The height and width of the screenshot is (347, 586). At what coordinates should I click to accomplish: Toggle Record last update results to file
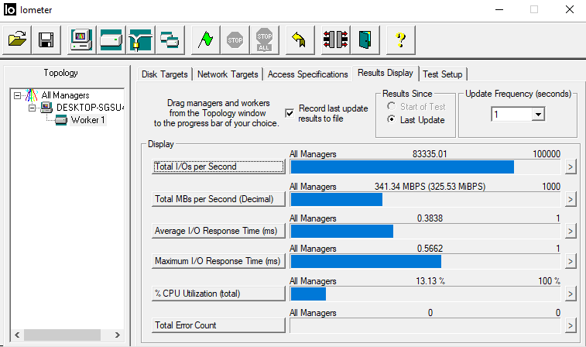290,113
